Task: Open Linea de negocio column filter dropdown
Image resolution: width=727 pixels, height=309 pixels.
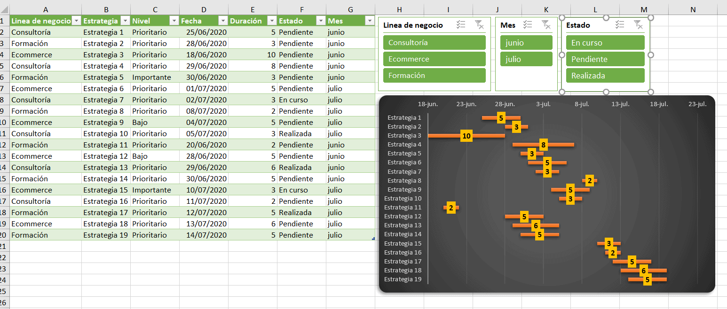Action: tap(76, 21)
